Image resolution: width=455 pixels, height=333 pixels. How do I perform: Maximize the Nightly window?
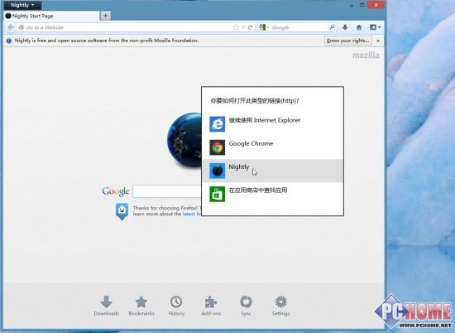pyautogui.click(x=362, y=5)
